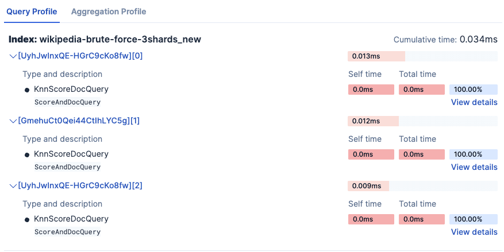This screenshot has height=252, width=504.
Task: Click bullet dot beside second KnnScoreDocQuery
Action: pos(27,154)
